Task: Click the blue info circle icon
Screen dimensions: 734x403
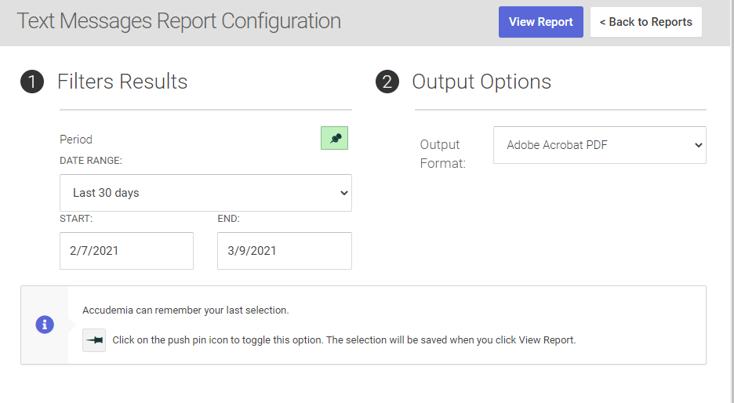Action: [x=45, y=325]
